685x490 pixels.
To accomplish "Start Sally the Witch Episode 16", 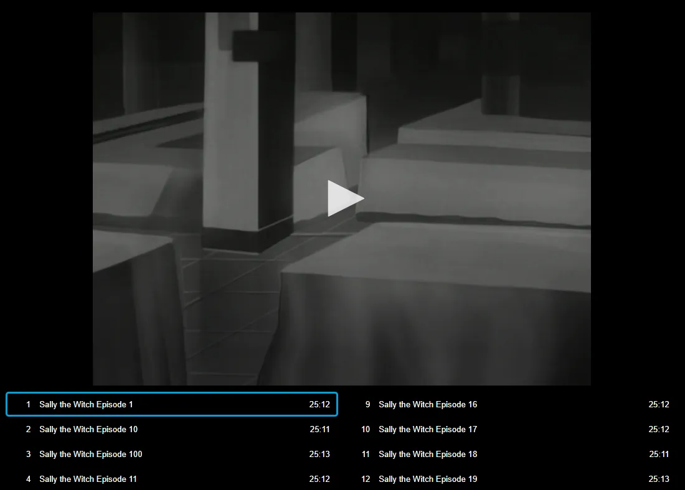I will 428,404.
